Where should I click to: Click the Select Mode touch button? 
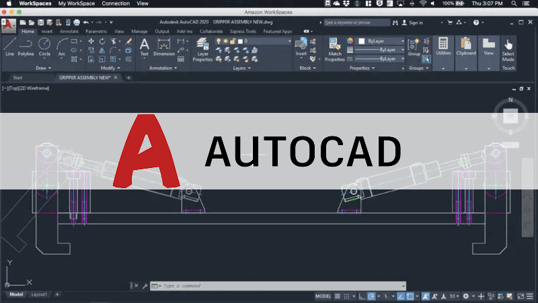click(x=508, y=50)
